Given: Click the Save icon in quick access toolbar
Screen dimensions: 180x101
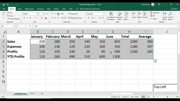Looking at the screenshot, I should coord(4,4).
